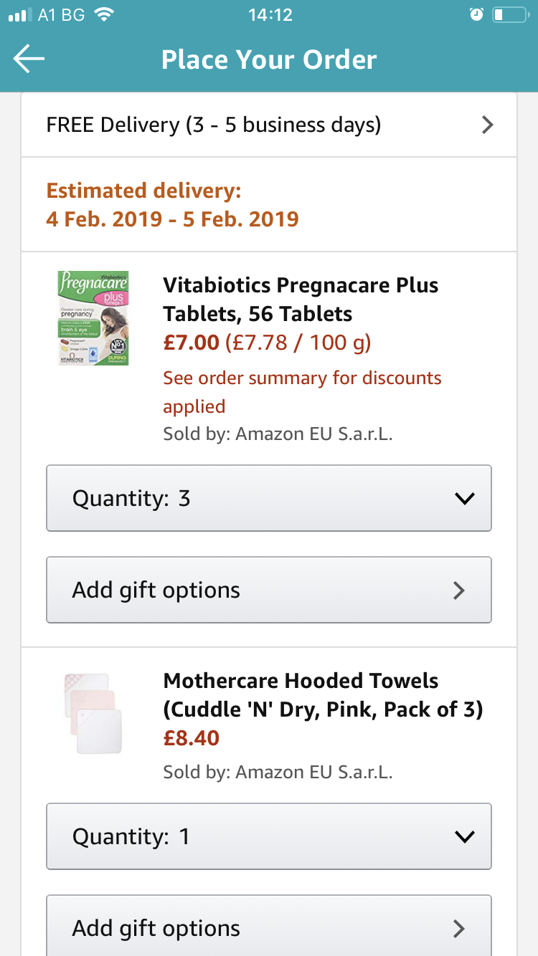Image resolution: width=538 pixels, height=956 pixels.
Task: Tap the cellular signal bars icon
Action: (x=20, y=15)
